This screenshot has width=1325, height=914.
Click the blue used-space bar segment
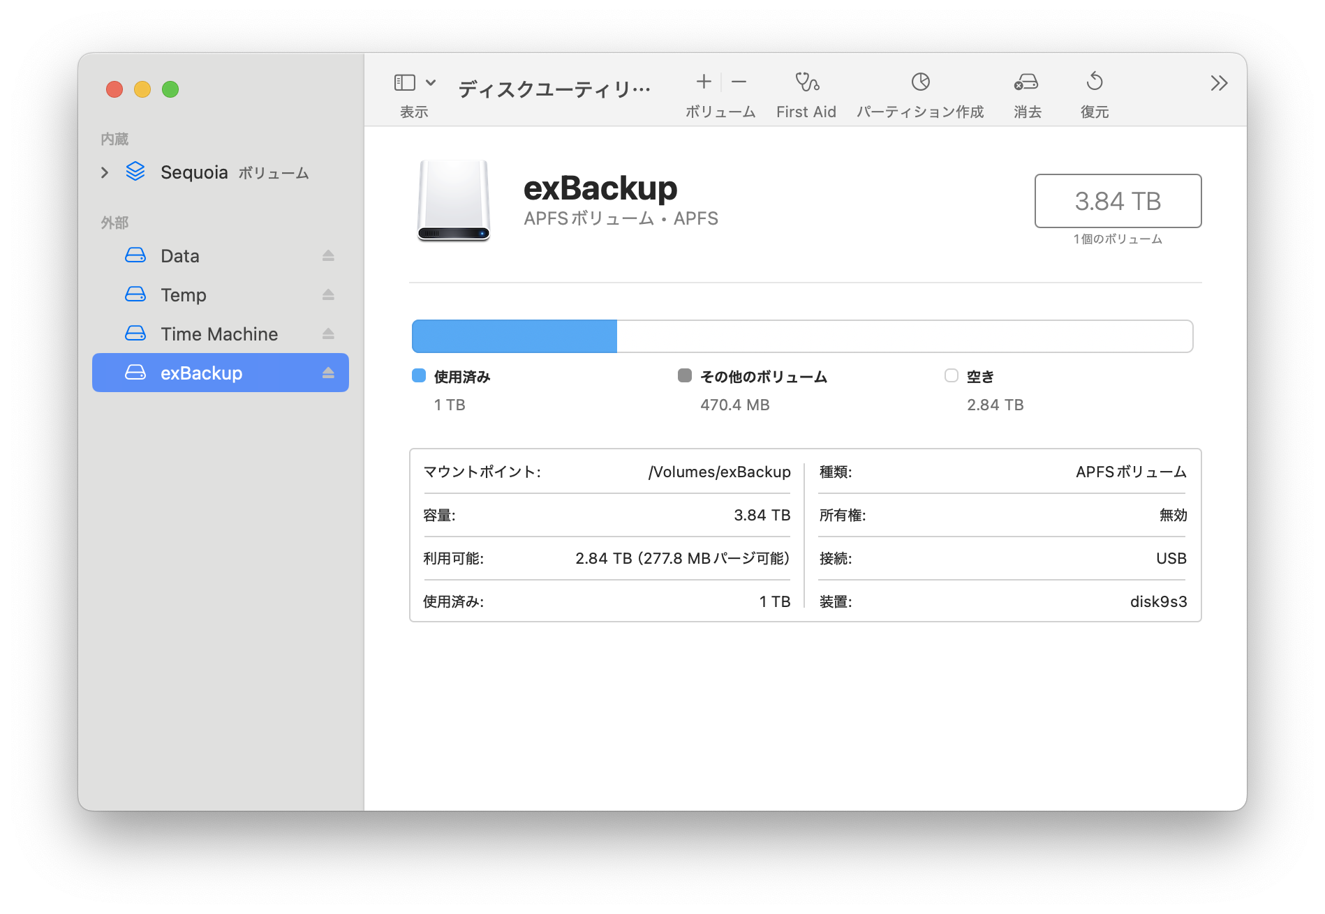point(515,336)
